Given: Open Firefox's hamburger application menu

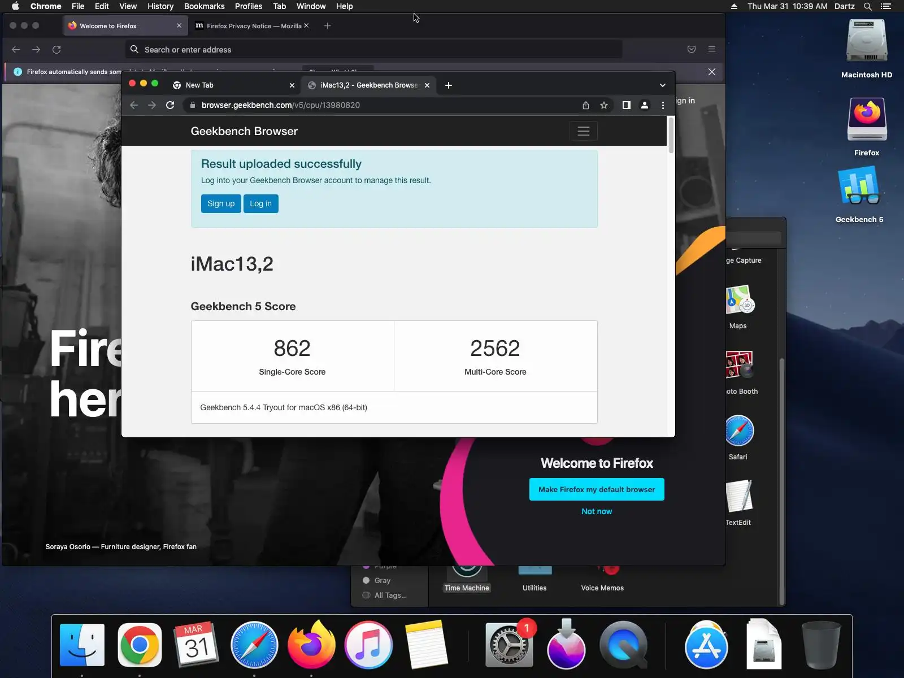Looking at the screenshot, I should coord(712,50).
